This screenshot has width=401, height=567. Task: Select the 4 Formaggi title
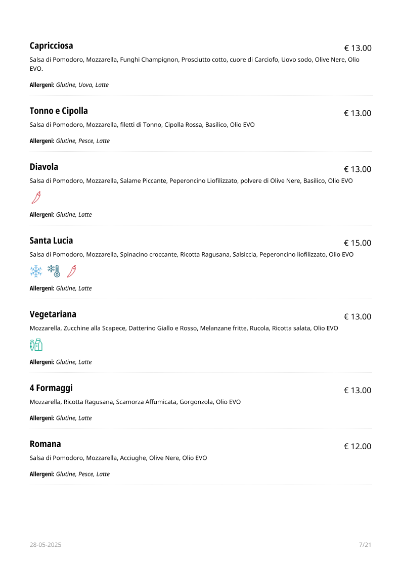click(51, 389)
